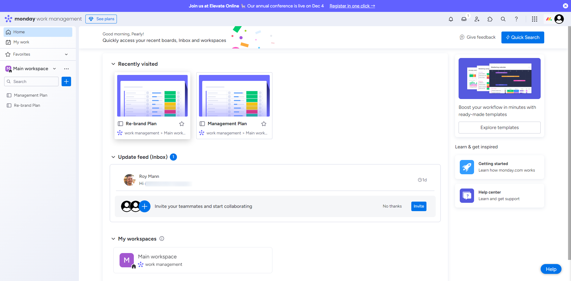Favorite the Re-brand Plan board star
571x281 pixels.
click(x=182, y=124)
